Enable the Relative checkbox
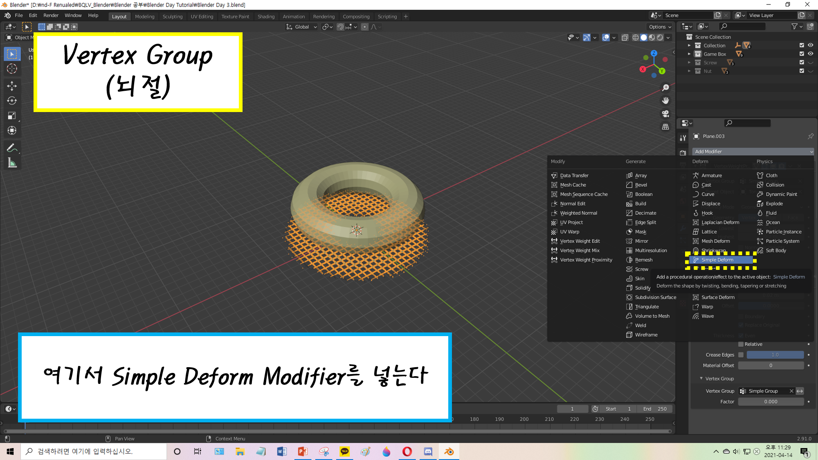Screen dimensions: 818x460 click(741, 344)
